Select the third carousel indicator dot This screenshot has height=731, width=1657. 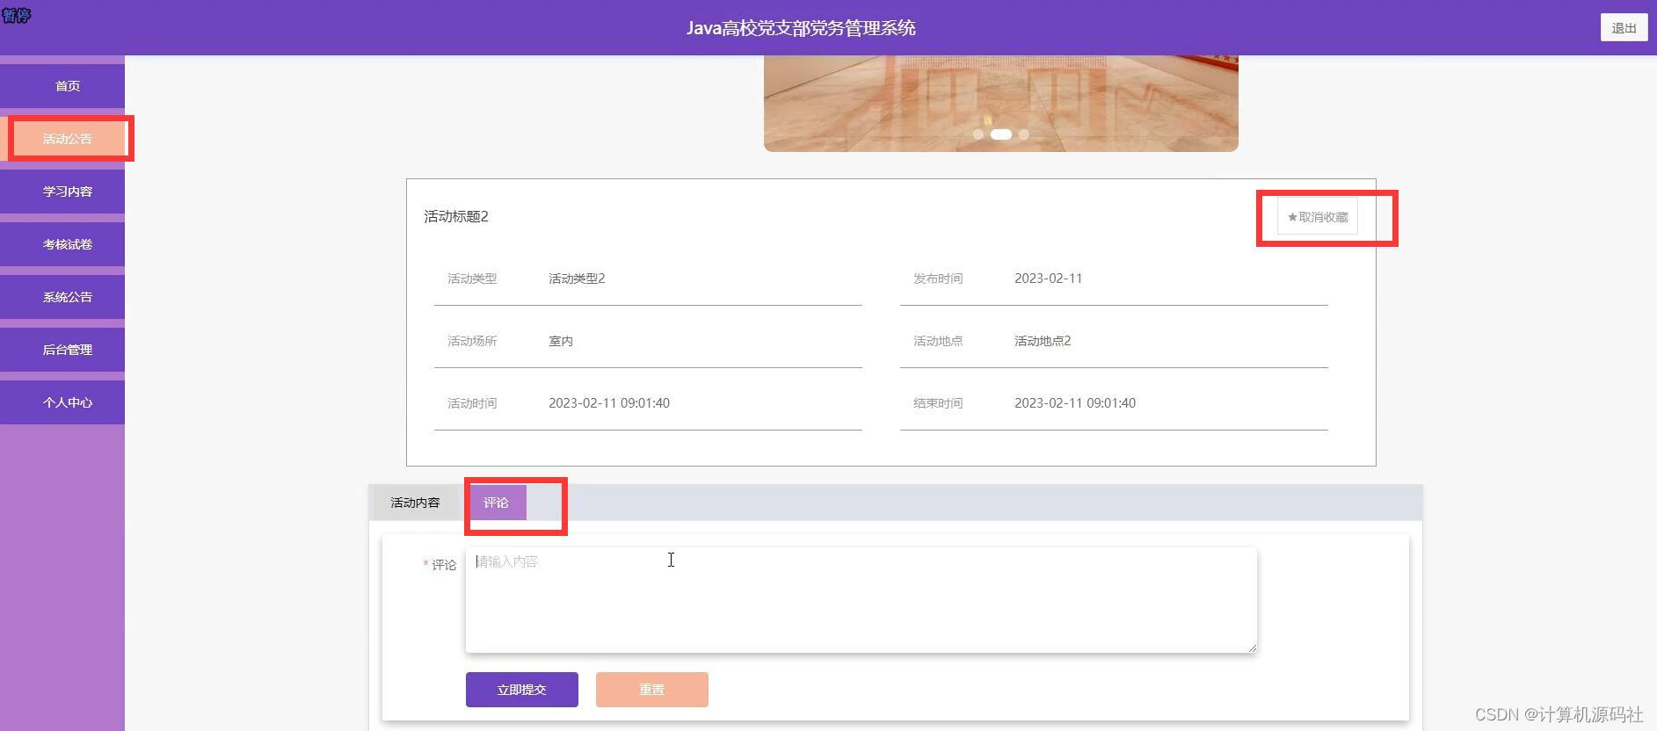pos(1024,134)
